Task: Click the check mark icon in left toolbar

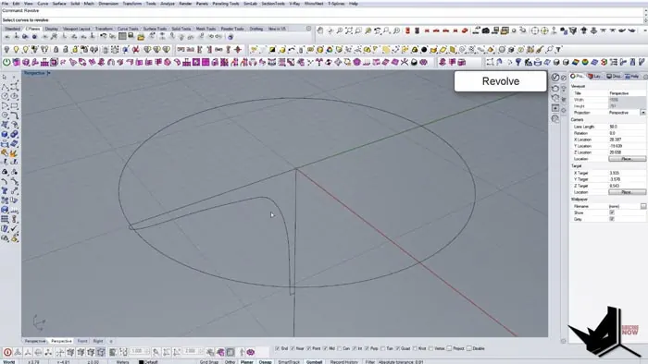Action: 15,228
